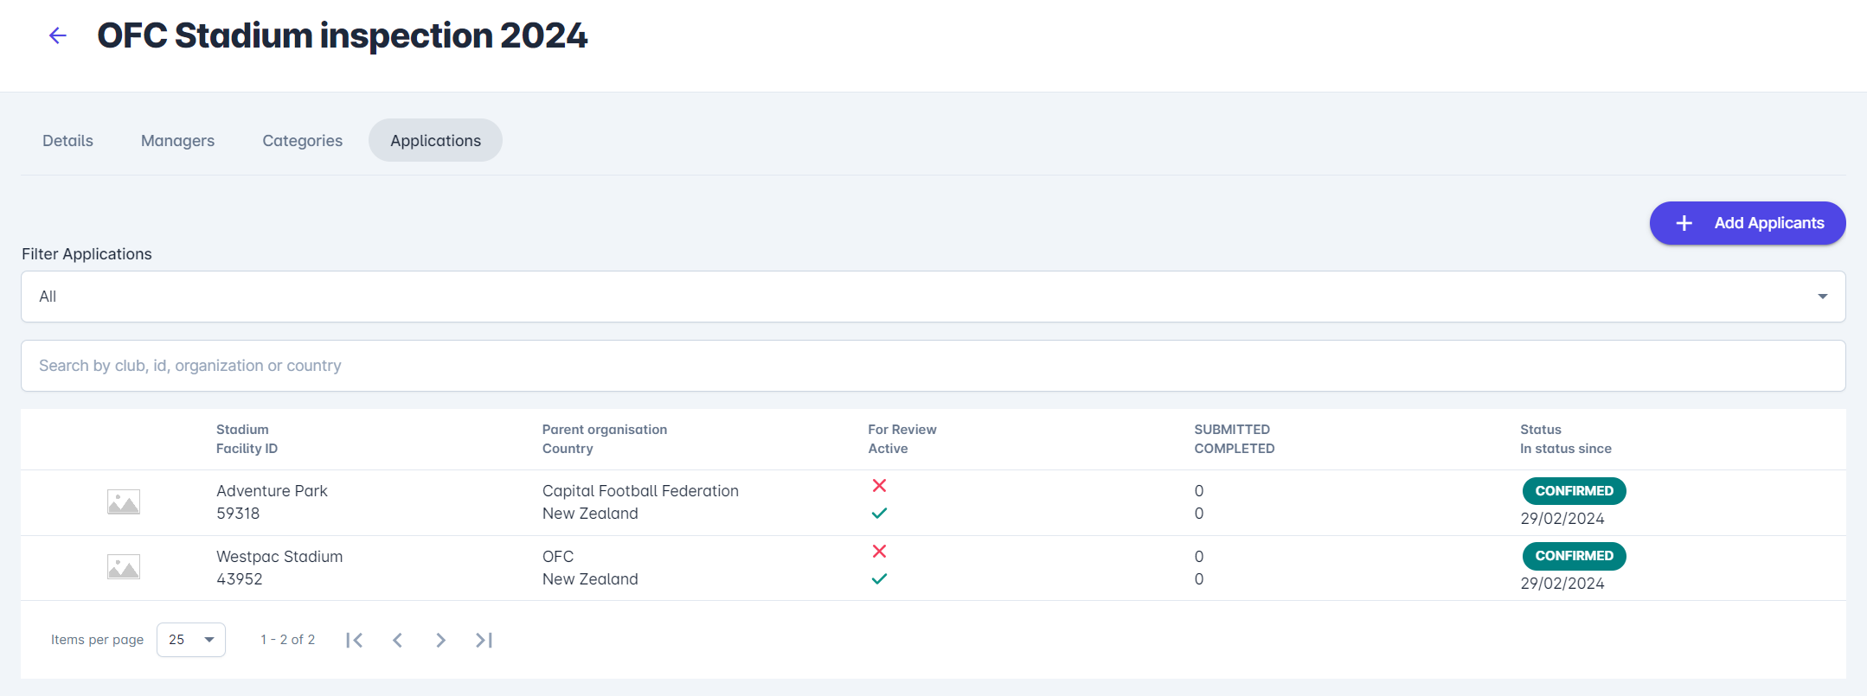Click the back arrow beside the page title
This screenshot has width=1867, height=696.
(x=58, y=35)
